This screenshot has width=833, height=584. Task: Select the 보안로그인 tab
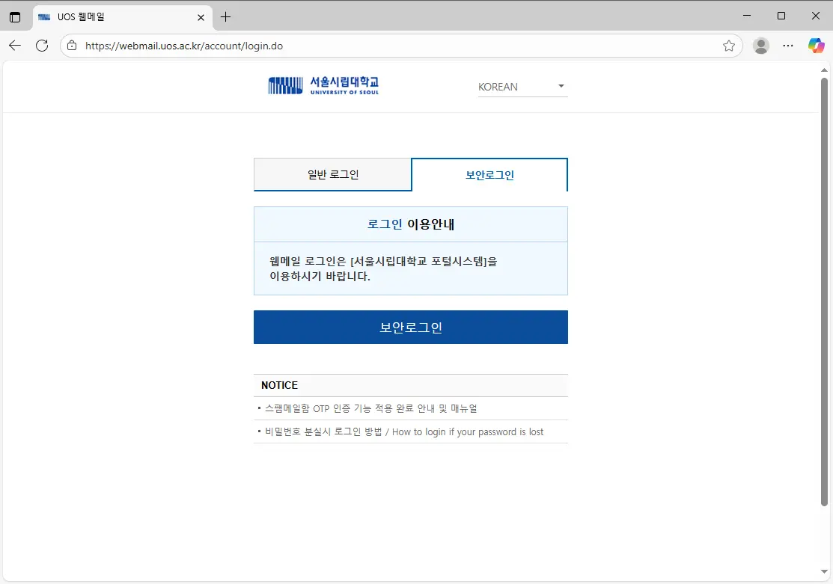coord(489,173)
